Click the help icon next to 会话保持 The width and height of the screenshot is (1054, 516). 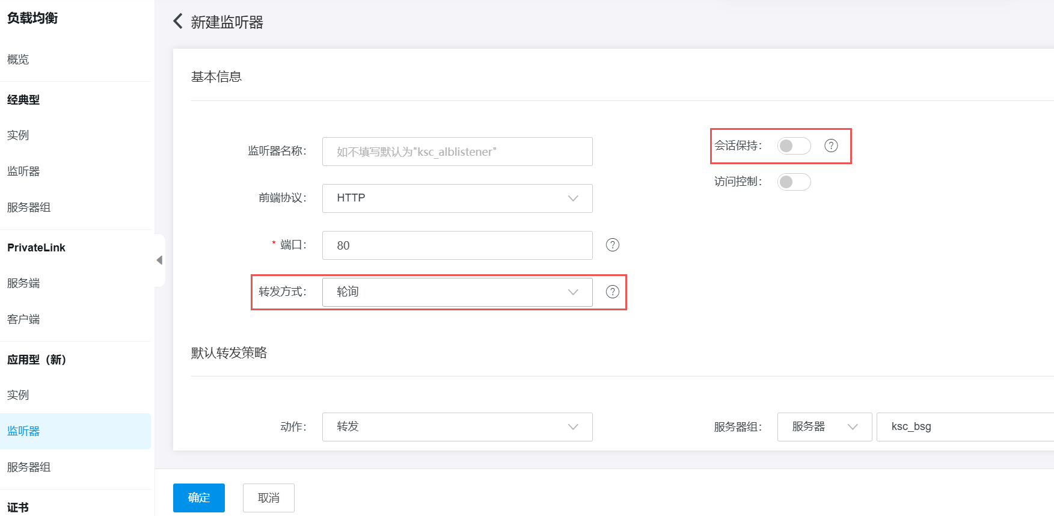click(831, 146)
